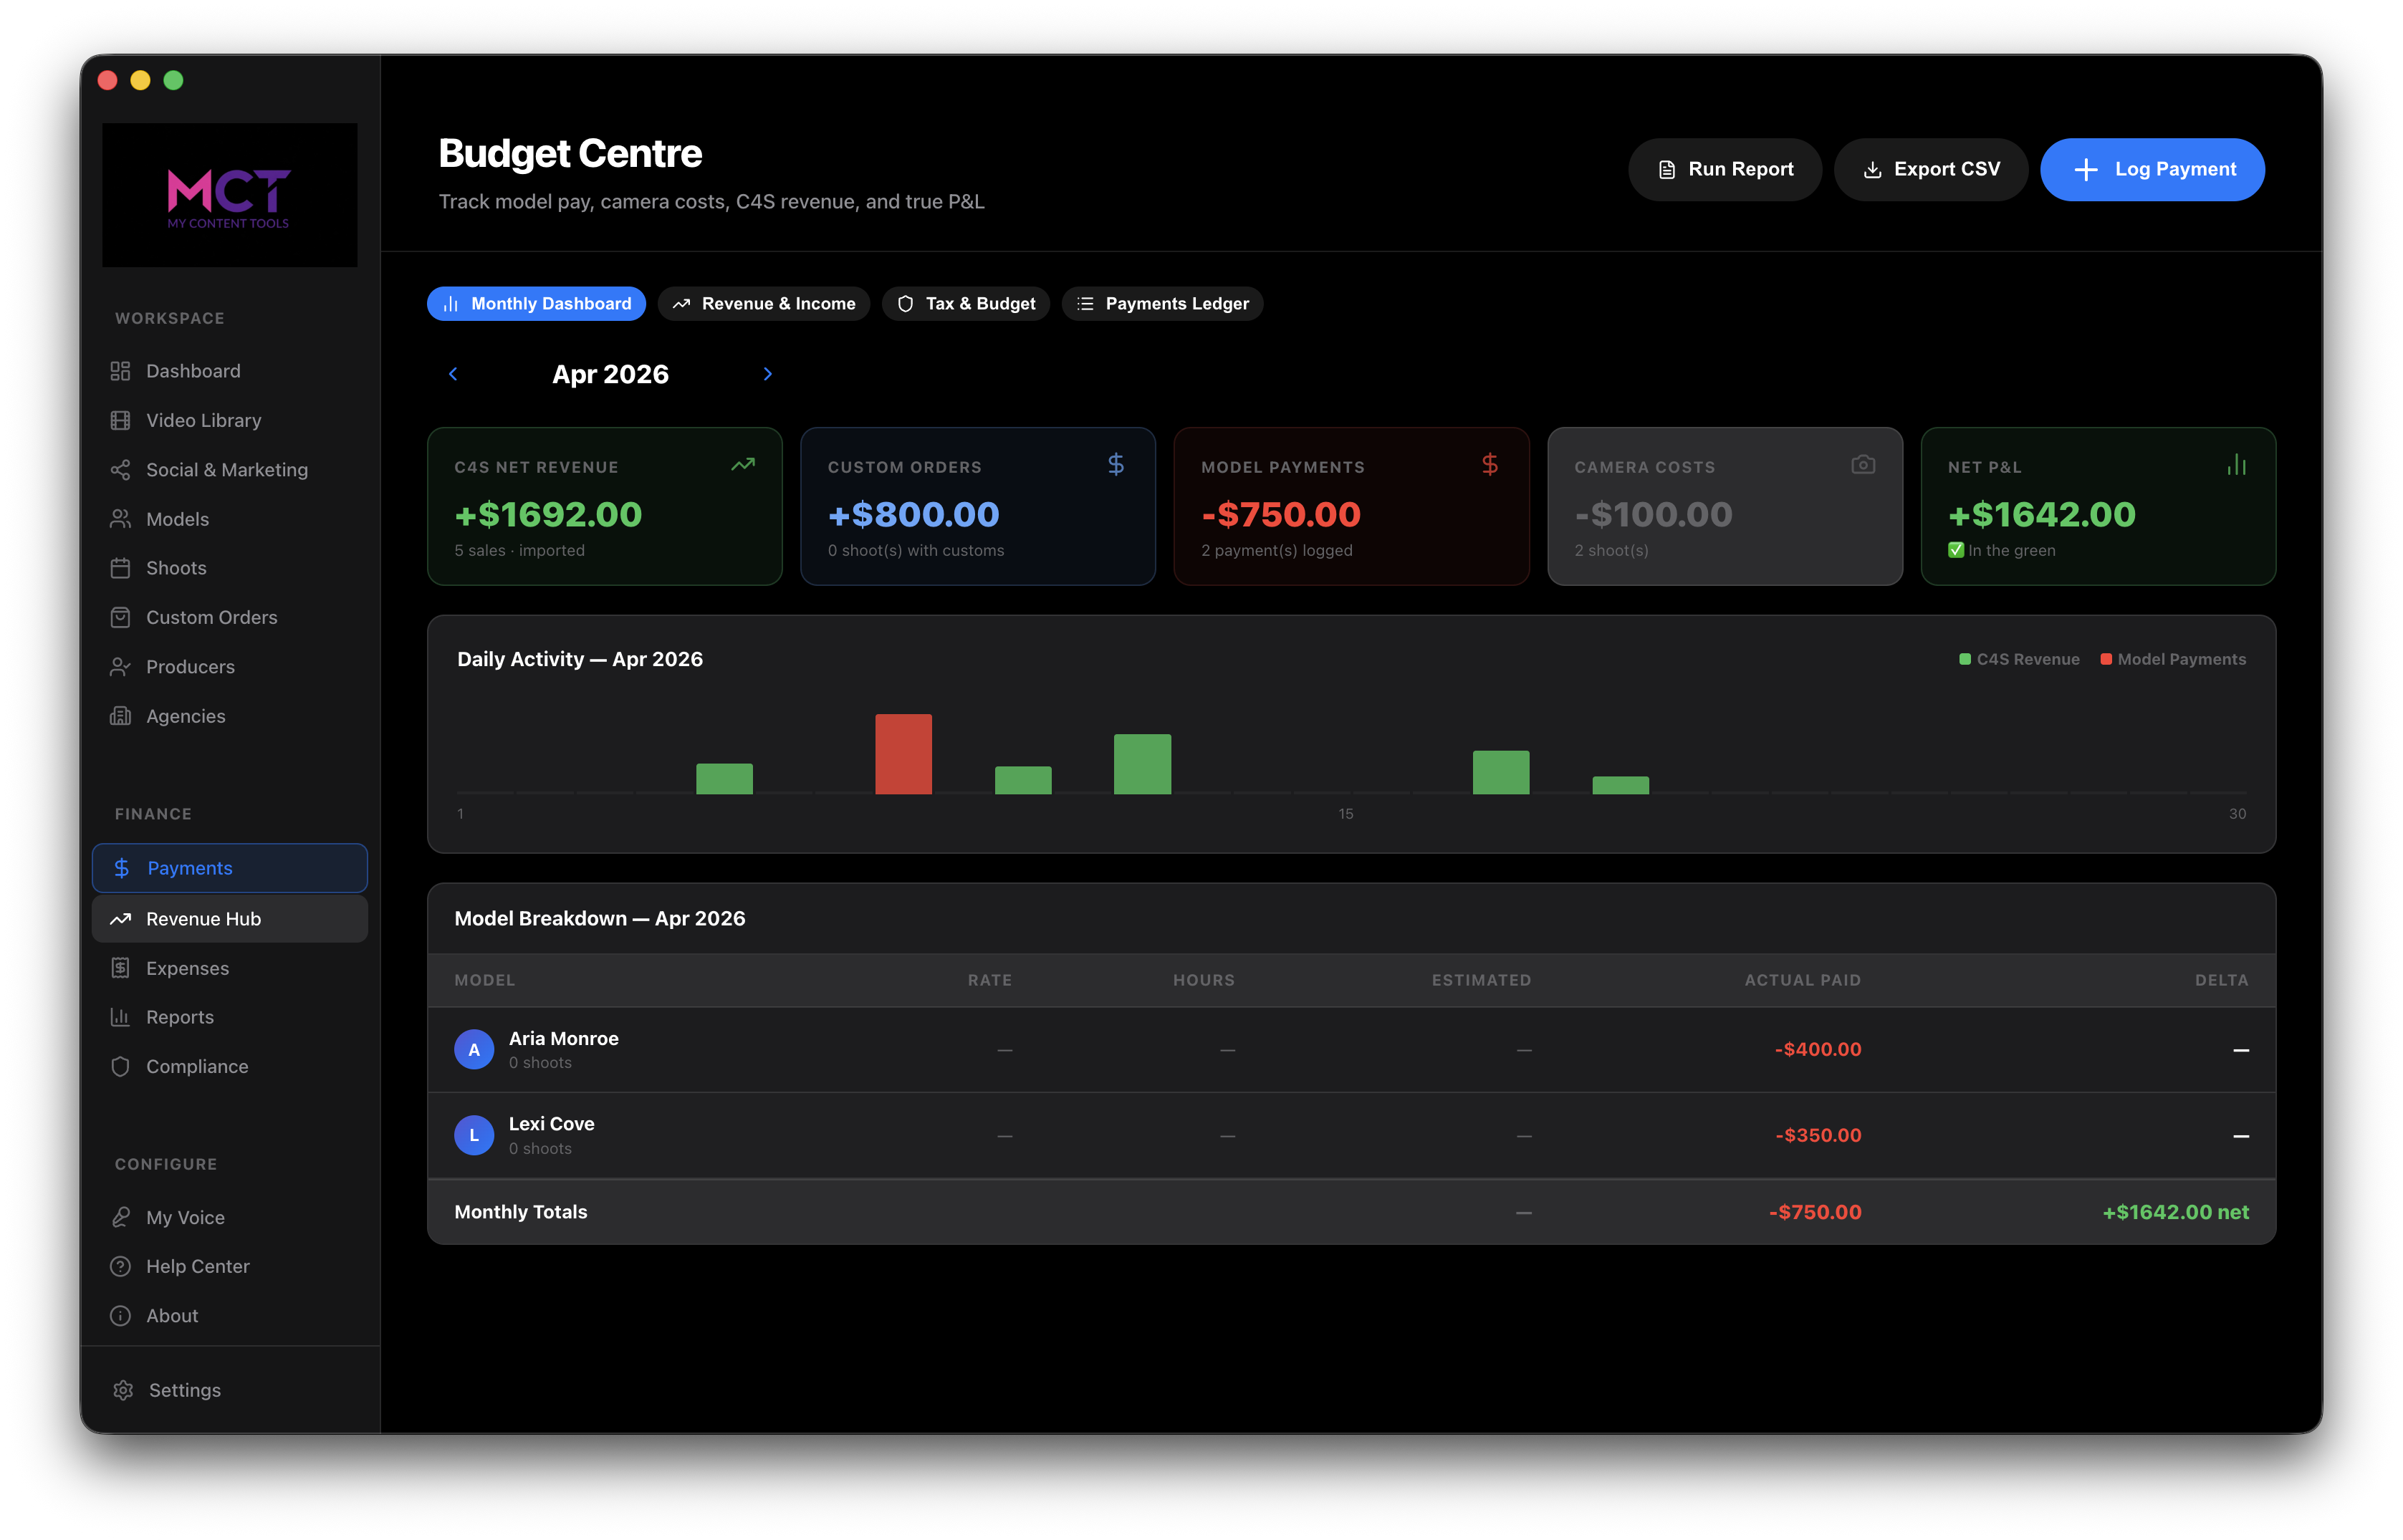The height and width of the screenshot is (1540, 2403).
Task: Advance to next month using right chevron
Action: pyautogui.click(x=767, y=373)
